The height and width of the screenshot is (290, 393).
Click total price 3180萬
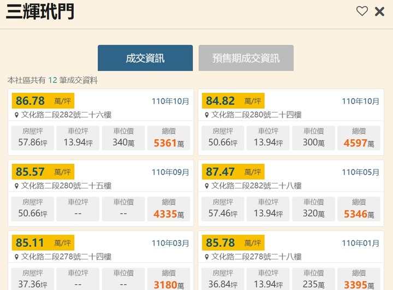click(x=169, y=285)
